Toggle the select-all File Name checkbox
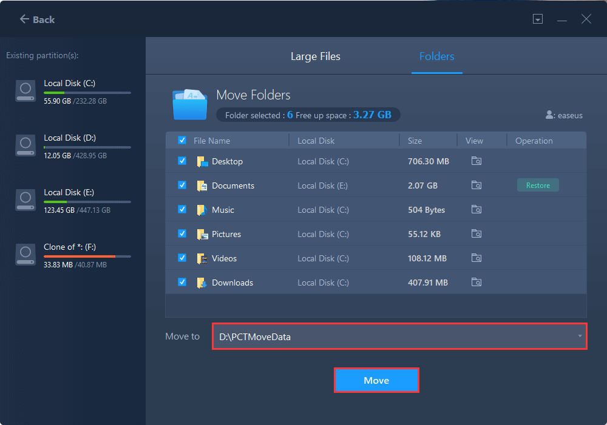The height and width of the screenshot is (425, 607). 182,141
